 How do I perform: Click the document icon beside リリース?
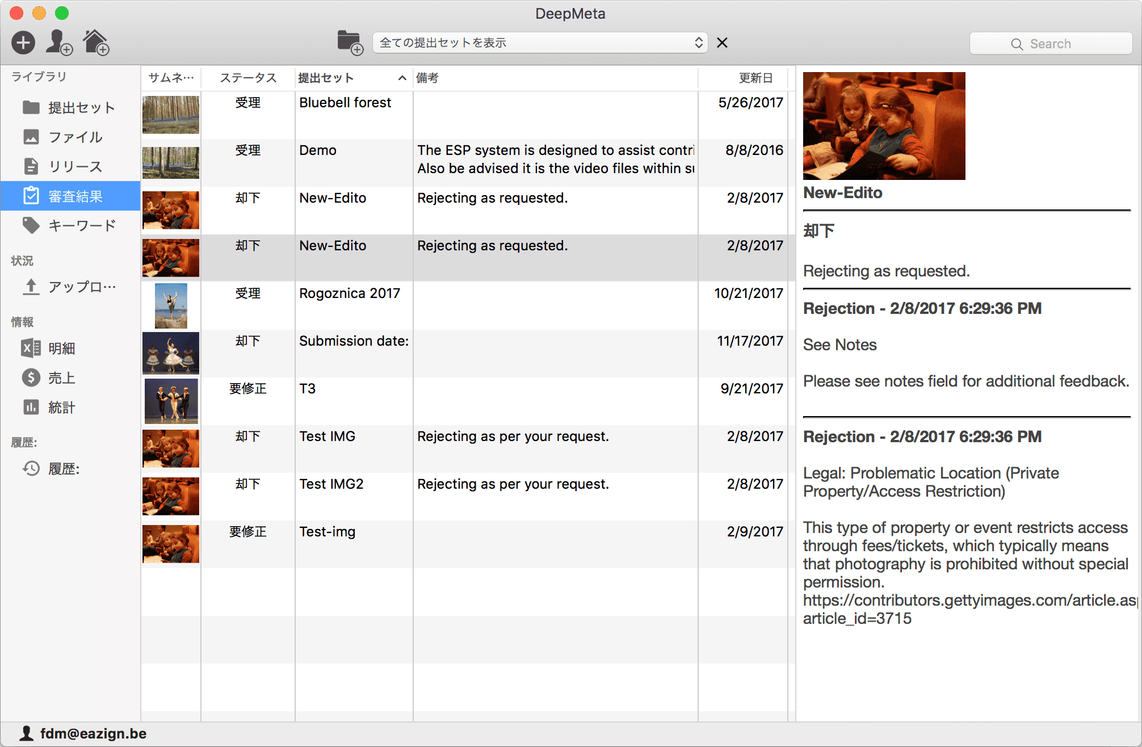pos(31,166)
